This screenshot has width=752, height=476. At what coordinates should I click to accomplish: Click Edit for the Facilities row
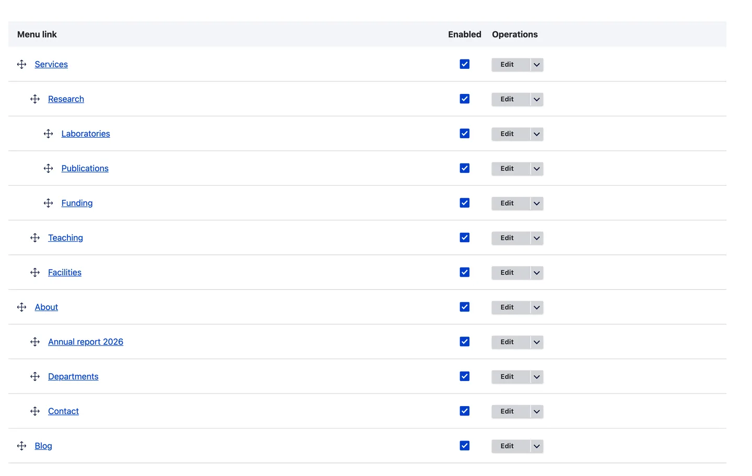click(x=511, y=273)
